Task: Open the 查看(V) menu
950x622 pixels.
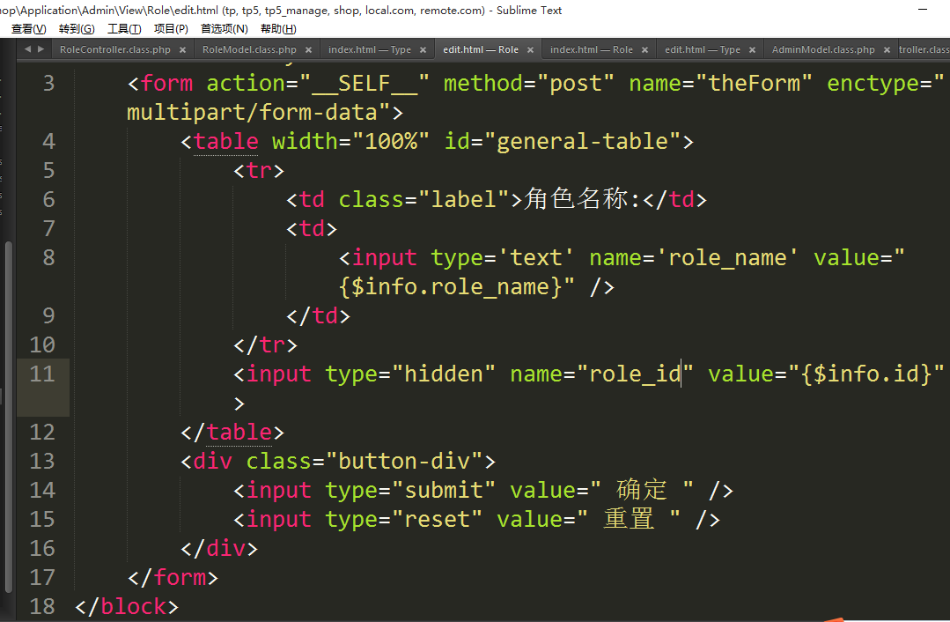Action: tap(28, 29)
